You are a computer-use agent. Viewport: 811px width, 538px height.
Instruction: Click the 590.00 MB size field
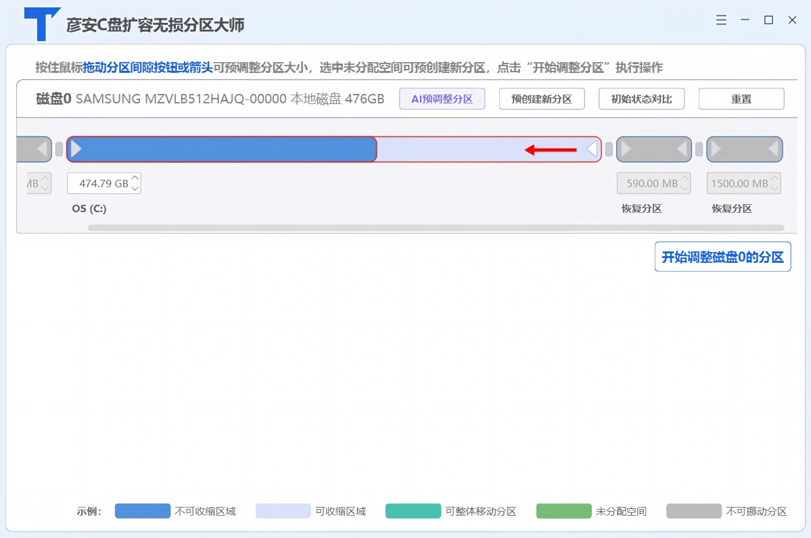pos(653,183)
